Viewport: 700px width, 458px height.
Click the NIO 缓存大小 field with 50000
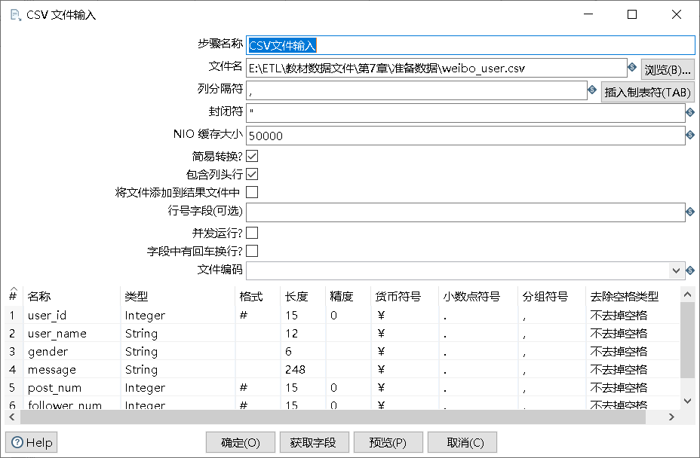(465, 136)
